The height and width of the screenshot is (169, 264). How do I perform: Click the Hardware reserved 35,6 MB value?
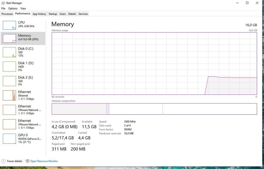click(x=129, y=133)
